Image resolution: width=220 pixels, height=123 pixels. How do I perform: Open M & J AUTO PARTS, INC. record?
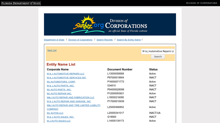click(61, 86)
